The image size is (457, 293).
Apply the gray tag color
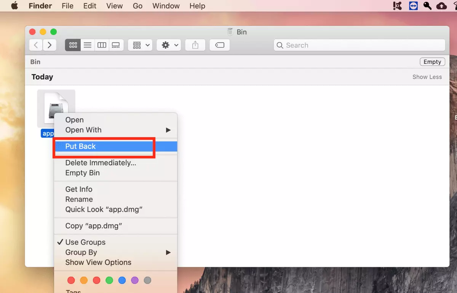point(147,280)
